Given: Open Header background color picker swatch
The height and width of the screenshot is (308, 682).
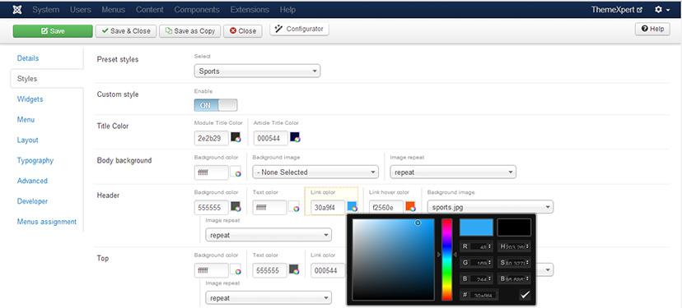Looking at the screenshot, I should [x=236, y=206].
